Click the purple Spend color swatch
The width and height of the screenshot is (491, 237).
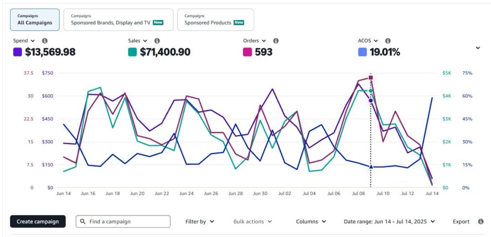click(x=17, y=52)
